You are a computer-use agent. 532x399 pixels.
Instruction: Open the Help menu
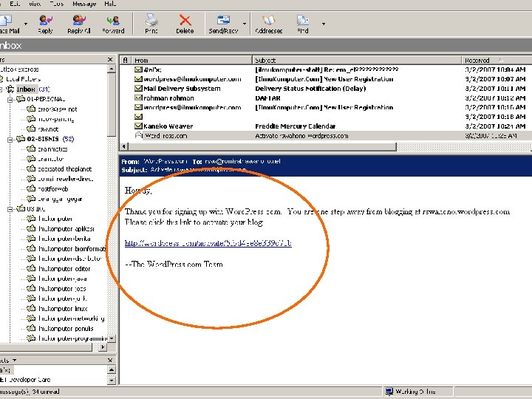point(110,4)
